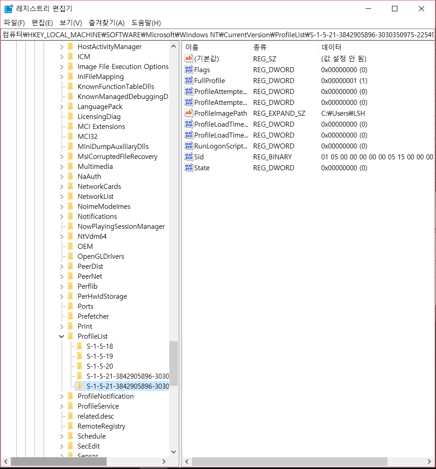436x469 pixels.
Task: Click the LicensingDiag folder icon
Action: pos(70,116)
